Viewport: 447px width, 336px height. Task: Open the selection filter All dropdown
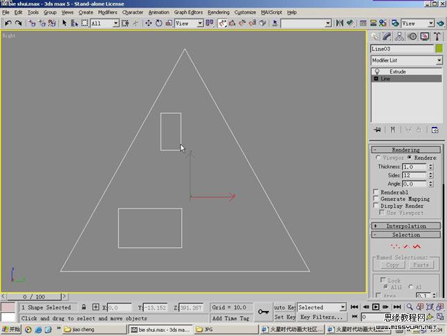(116, 23)
